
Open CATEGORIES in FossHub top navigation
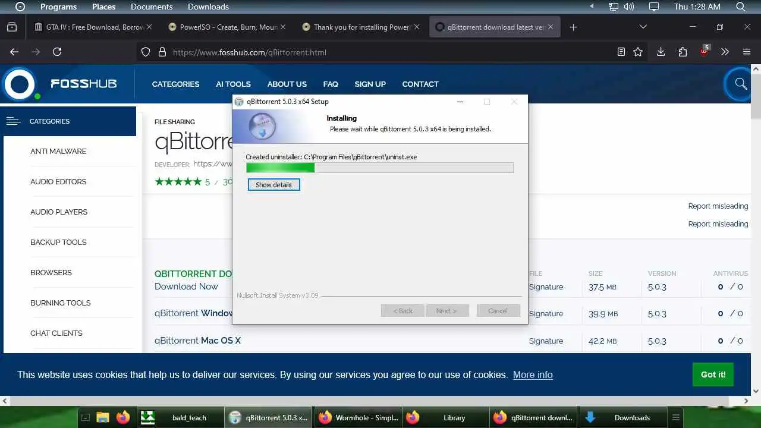(175, 84)
